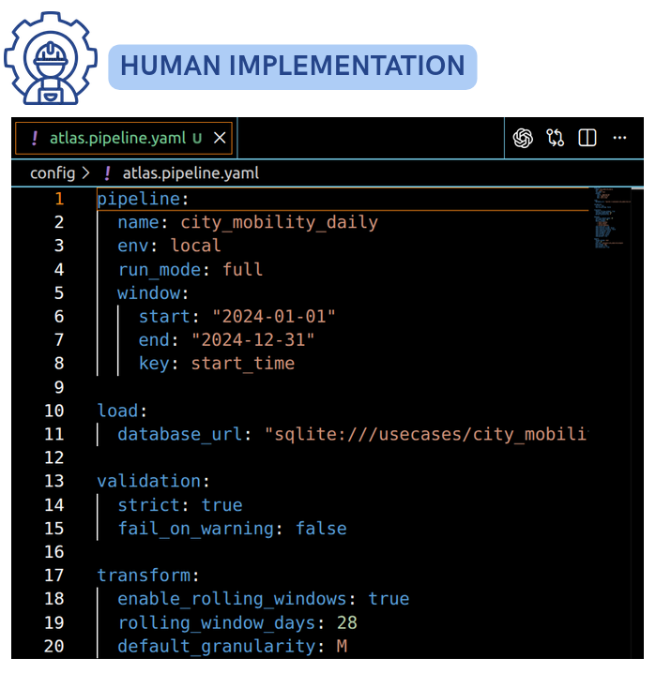
Task: Click the 'transform:' key
Action: [x=147, y=576]
